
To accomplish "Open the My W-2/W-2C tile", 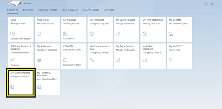I will [179, 56].
